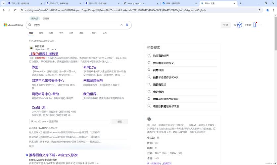Open the 我的世界 sublink
Viewport: 277px width, 165px height.
[x=90, y=94]
